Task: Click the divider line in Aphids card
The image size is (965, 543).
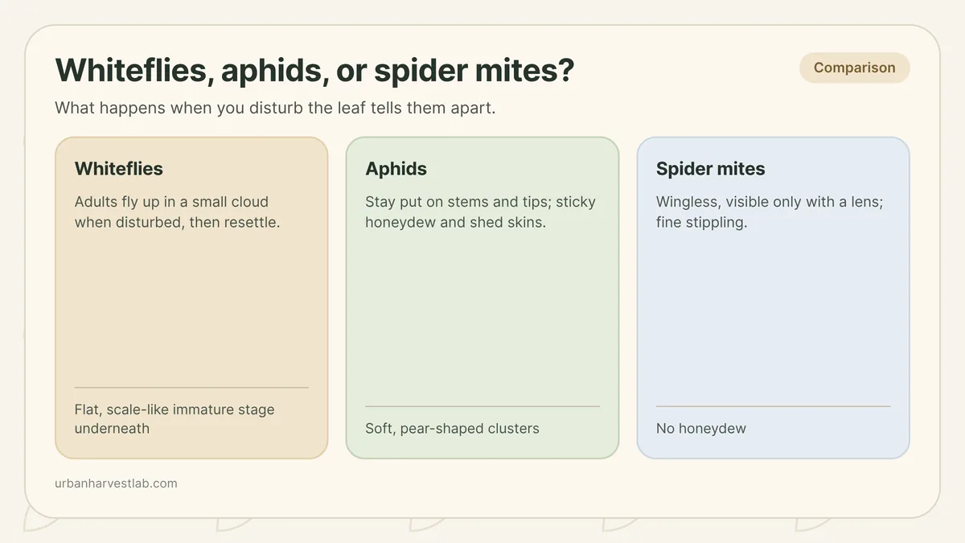Action: pyautogui.click(x=482, y=406)
